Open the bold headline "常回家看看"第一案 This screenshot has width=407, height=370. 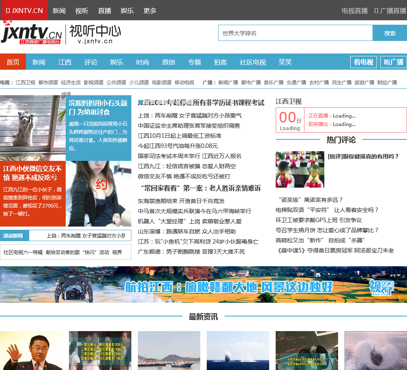coord(201,188)
